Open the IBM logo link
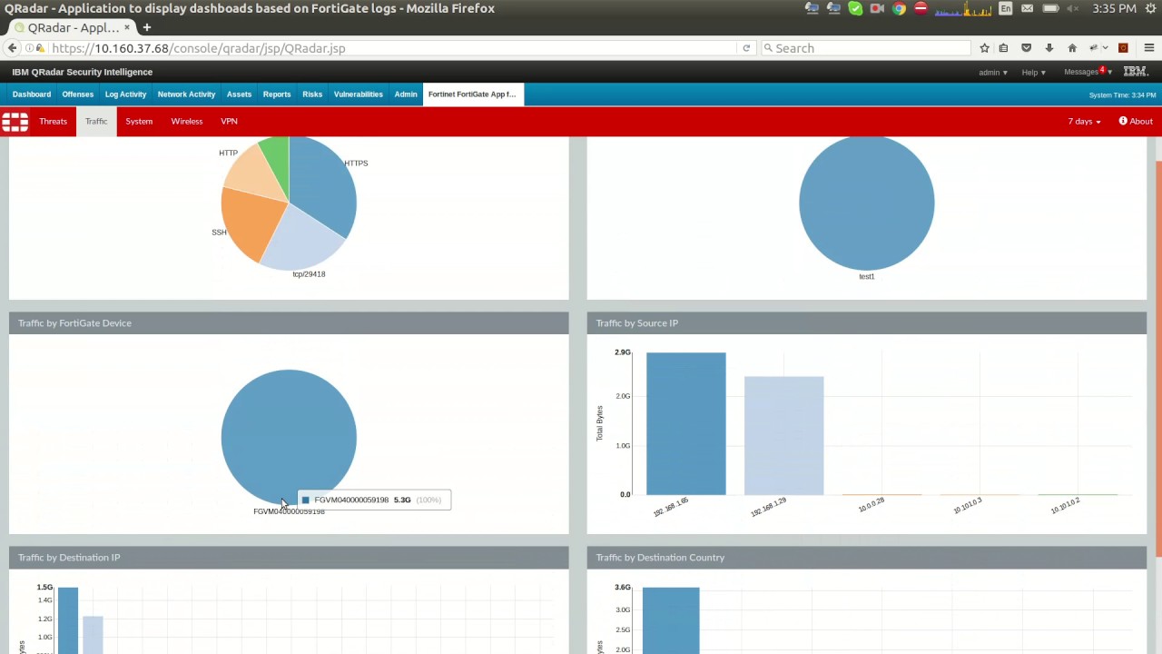This screenshot has width=1162, height=654. click(x=1135, y=72)
